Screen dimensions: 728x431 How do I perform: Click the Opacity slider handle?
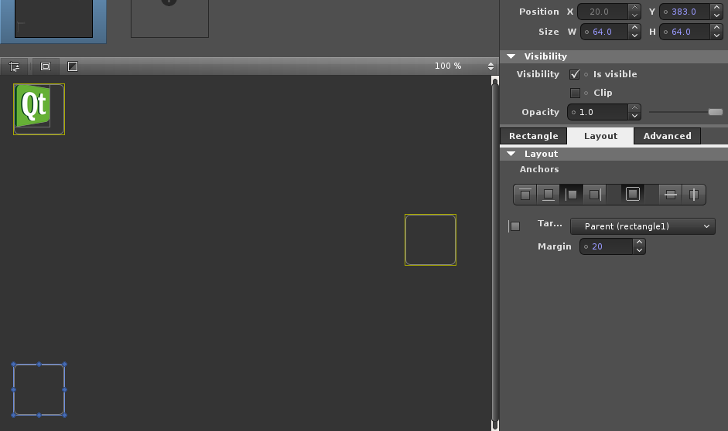[x=715, y=112]
